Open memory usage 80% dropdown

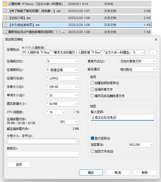69,122
